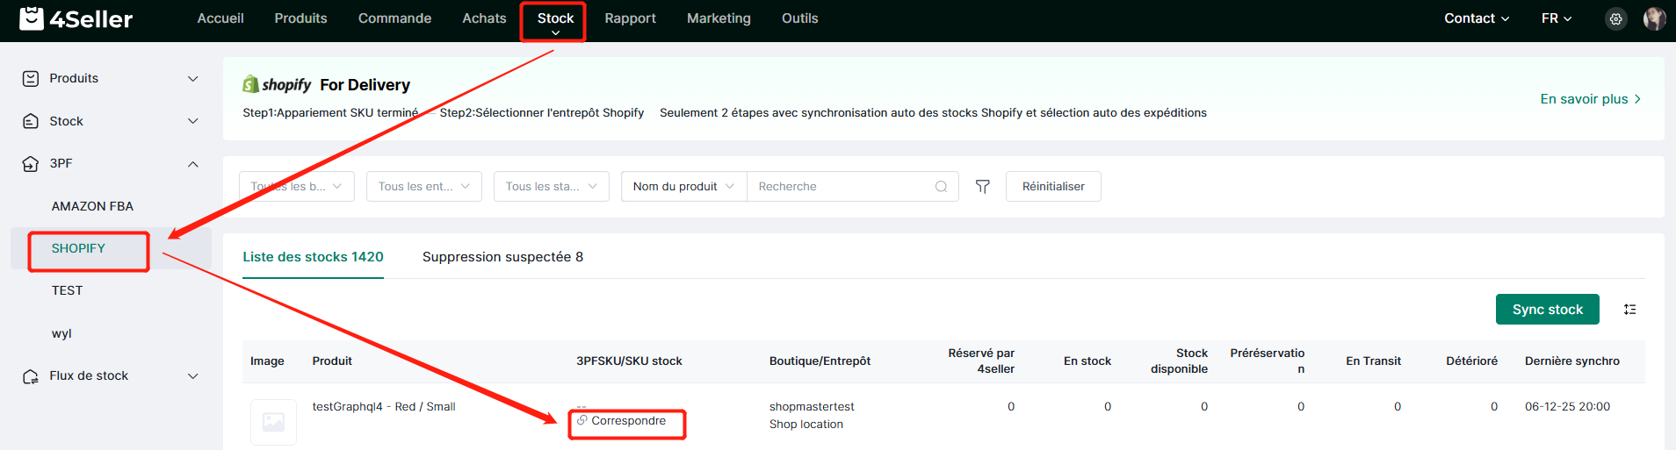Open the user avatar menu

click(1654, 18)
